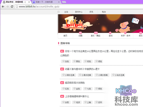Click question text 上古卷轴通常被叫做什么

pyautogui.click(x=77, y=96)
